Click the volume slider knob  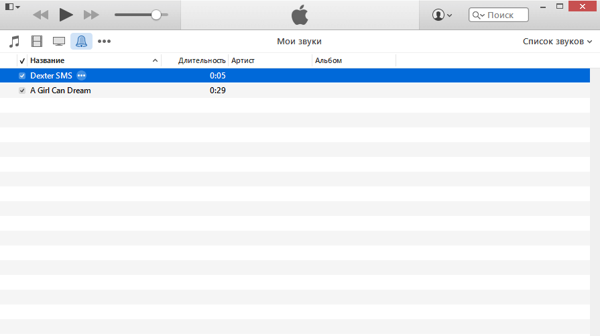pyautogui.click(x=156, y=14)
